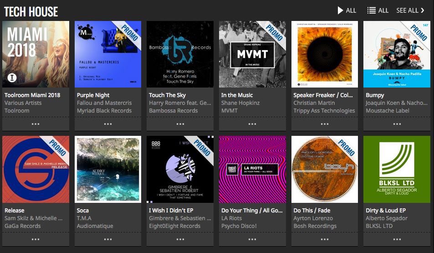Play all Tech House tracks
This screenshot has width=434, height=253.
(347, 10)
